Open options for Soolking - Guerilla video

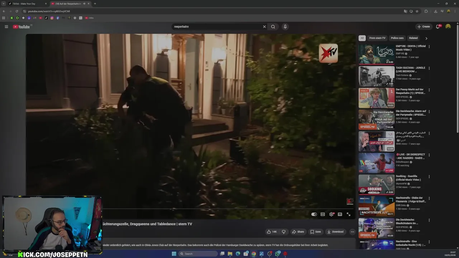429,177
